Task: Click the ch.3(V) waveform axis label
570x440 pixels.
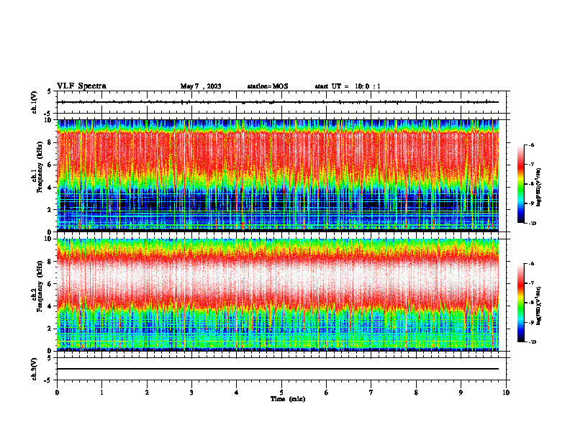Action: pyautogui.click(x=35, y=369)
